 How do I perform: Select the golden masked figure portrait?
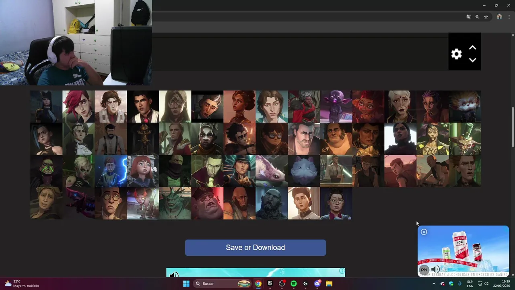click(x=143, y=139)
